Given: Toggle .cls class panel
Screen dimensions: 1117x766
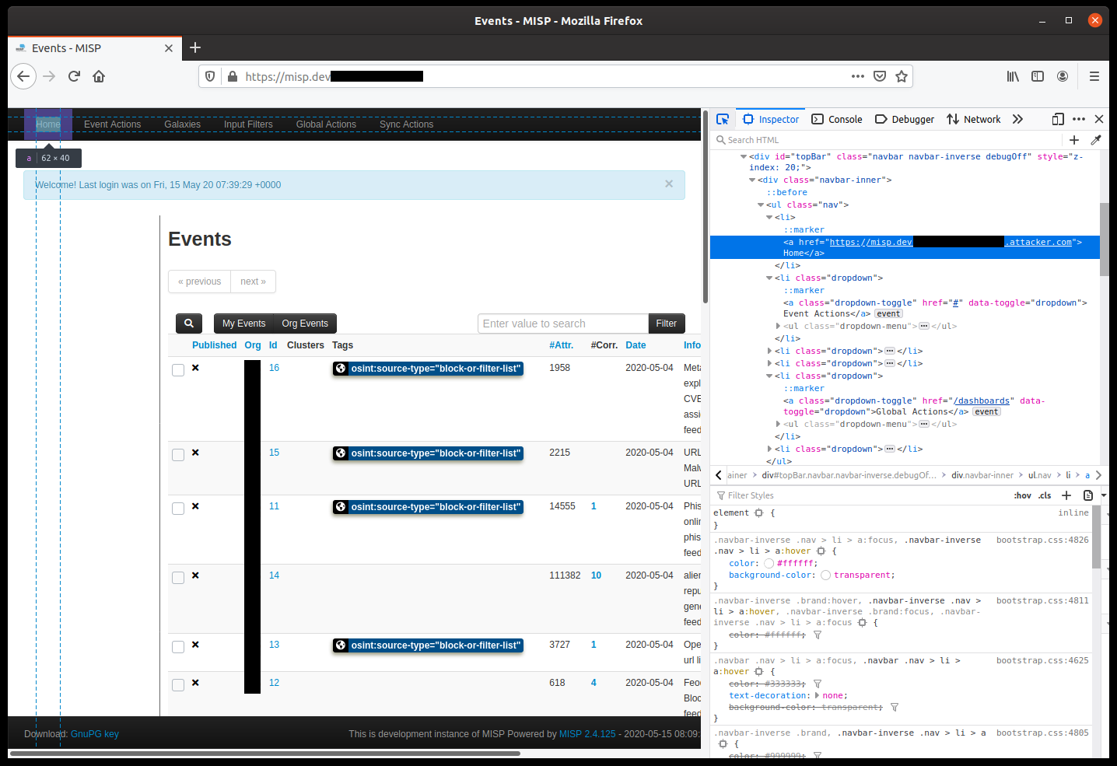Looking at the screenshot, I should (x=1045, y=495).
